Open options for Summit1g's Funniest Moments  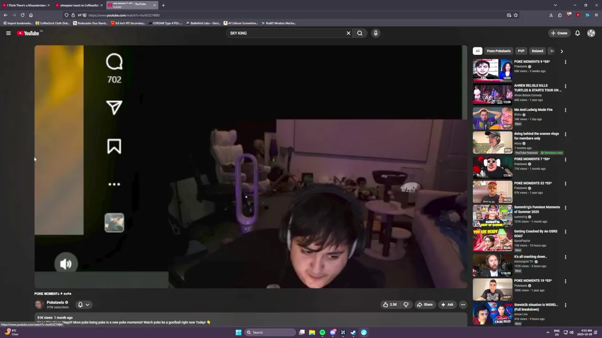[x=565, y=207]
